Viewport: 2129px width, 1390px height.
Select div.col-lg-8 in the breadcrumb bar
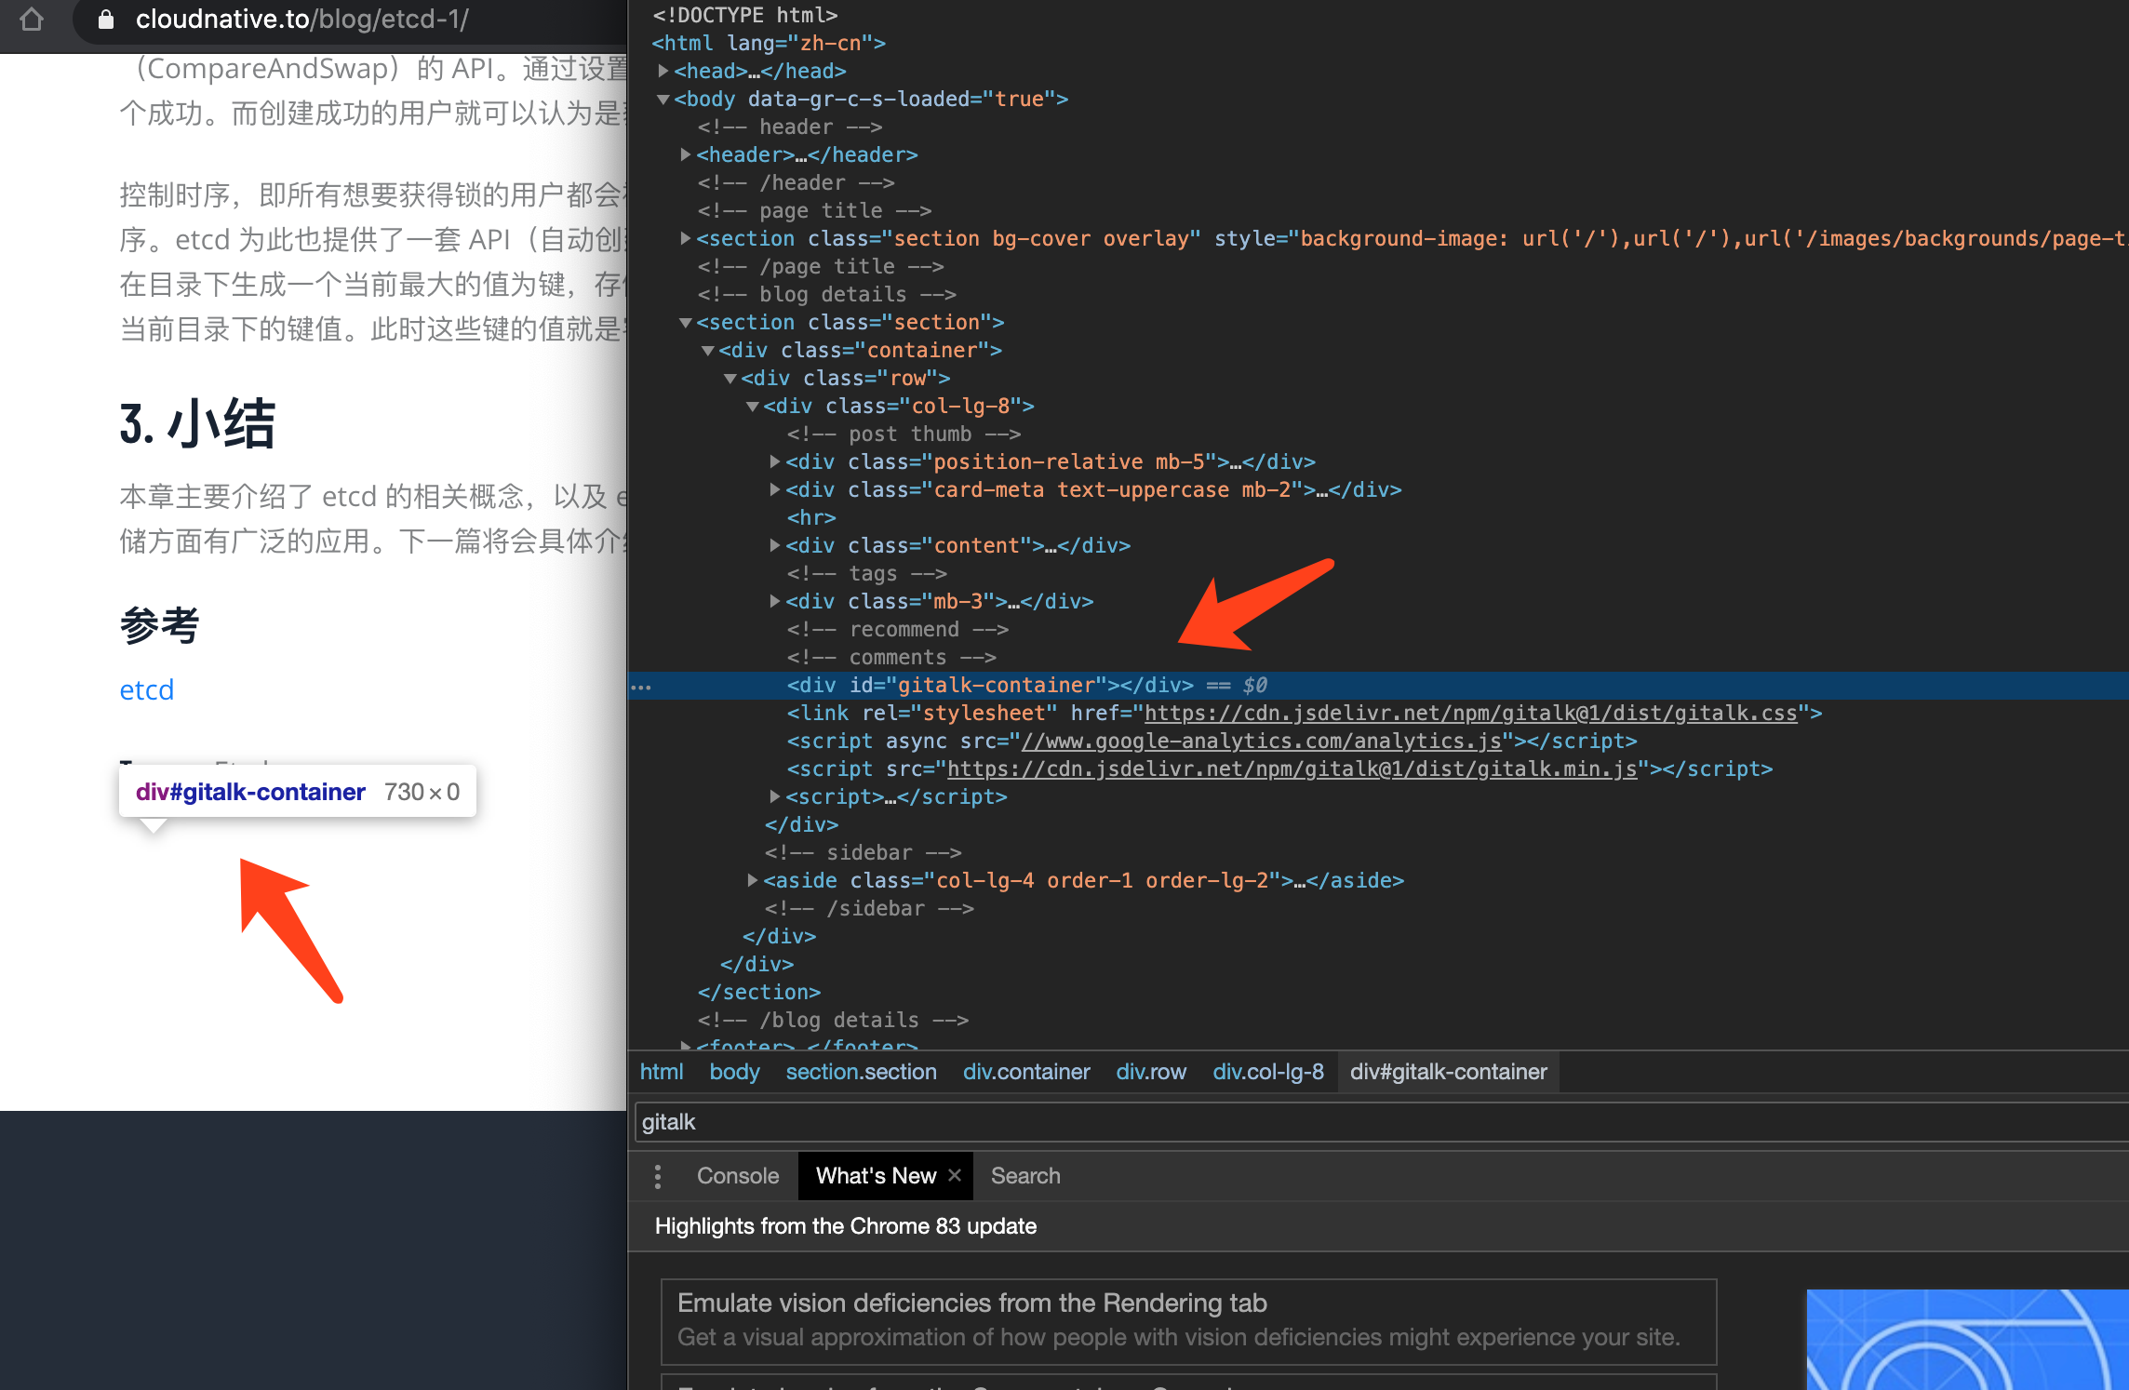[x=1268, y=1072]
